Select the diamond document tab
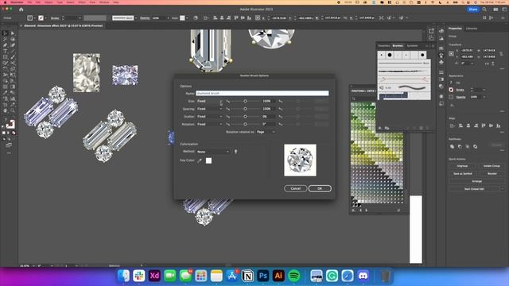This screenshot has height=286, width=509. [64, 25]
